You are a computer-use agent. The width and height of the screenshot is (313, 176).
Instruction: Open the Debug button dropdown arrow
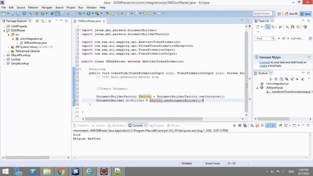(x=84, y=14)
